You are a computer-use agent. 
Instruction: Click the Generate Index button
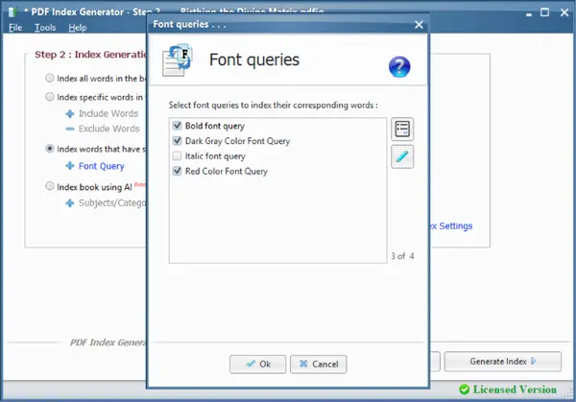click(502, 362)
